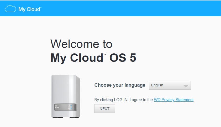This screenshot has height=127, width=221.
Task: Click the dropdown arrow in language selector
Action: tap(186, 86)
